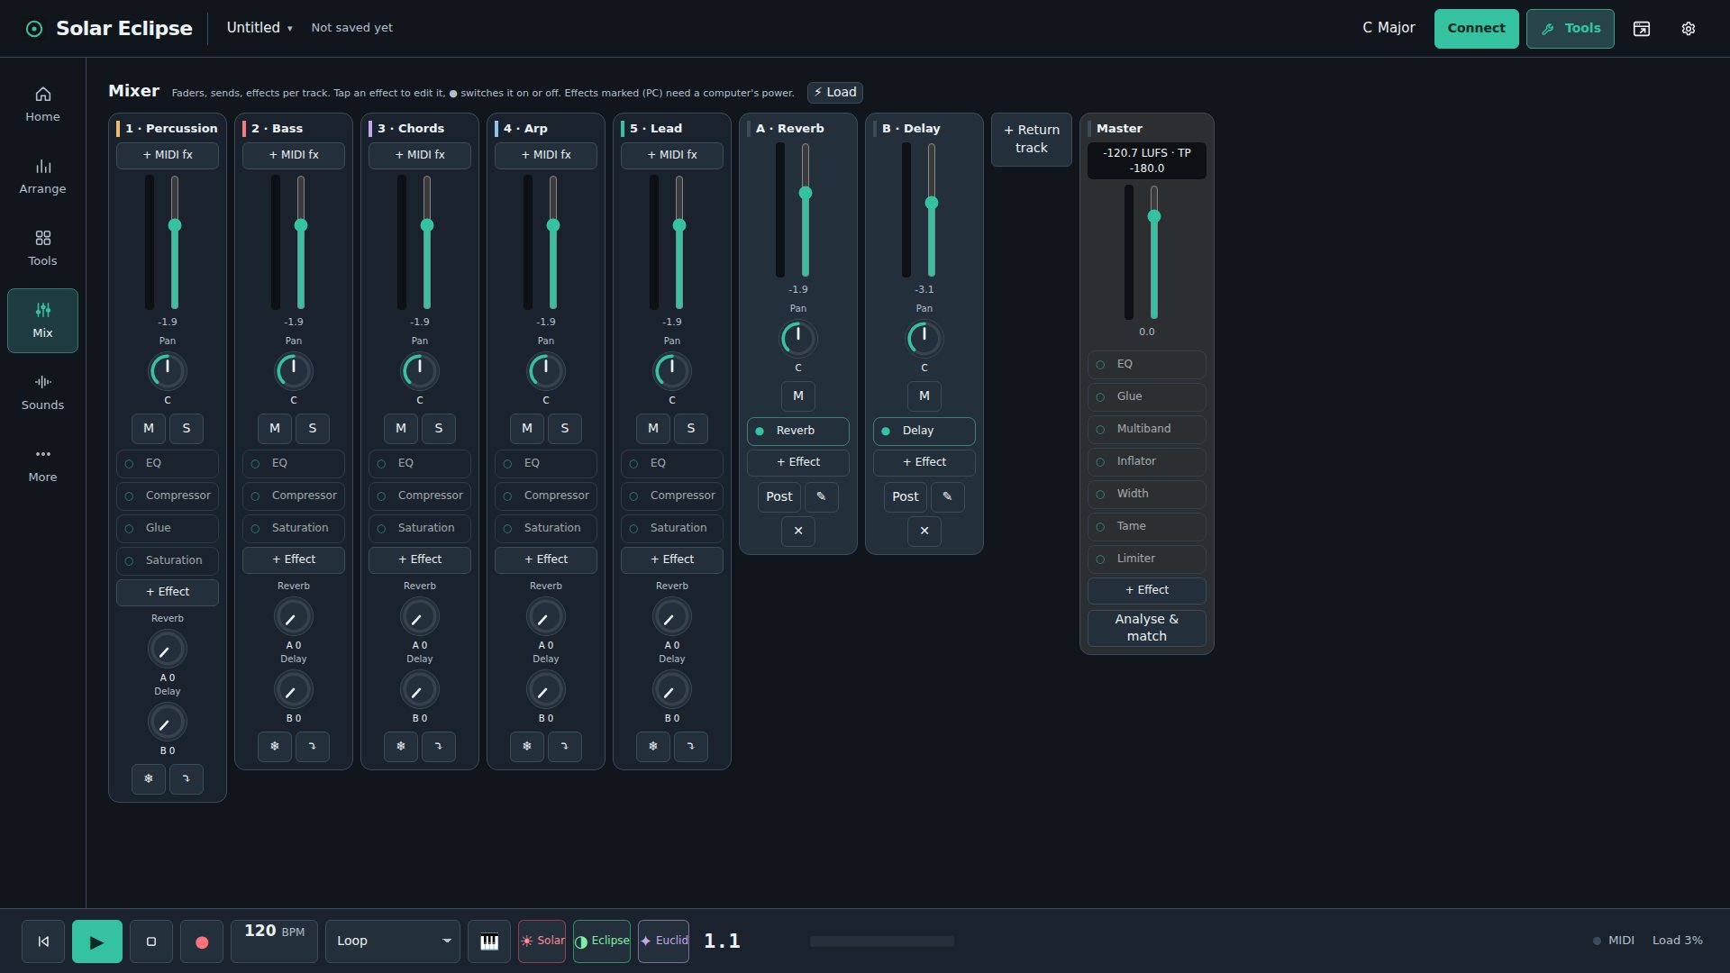Add a Return track

[1032, 140]
